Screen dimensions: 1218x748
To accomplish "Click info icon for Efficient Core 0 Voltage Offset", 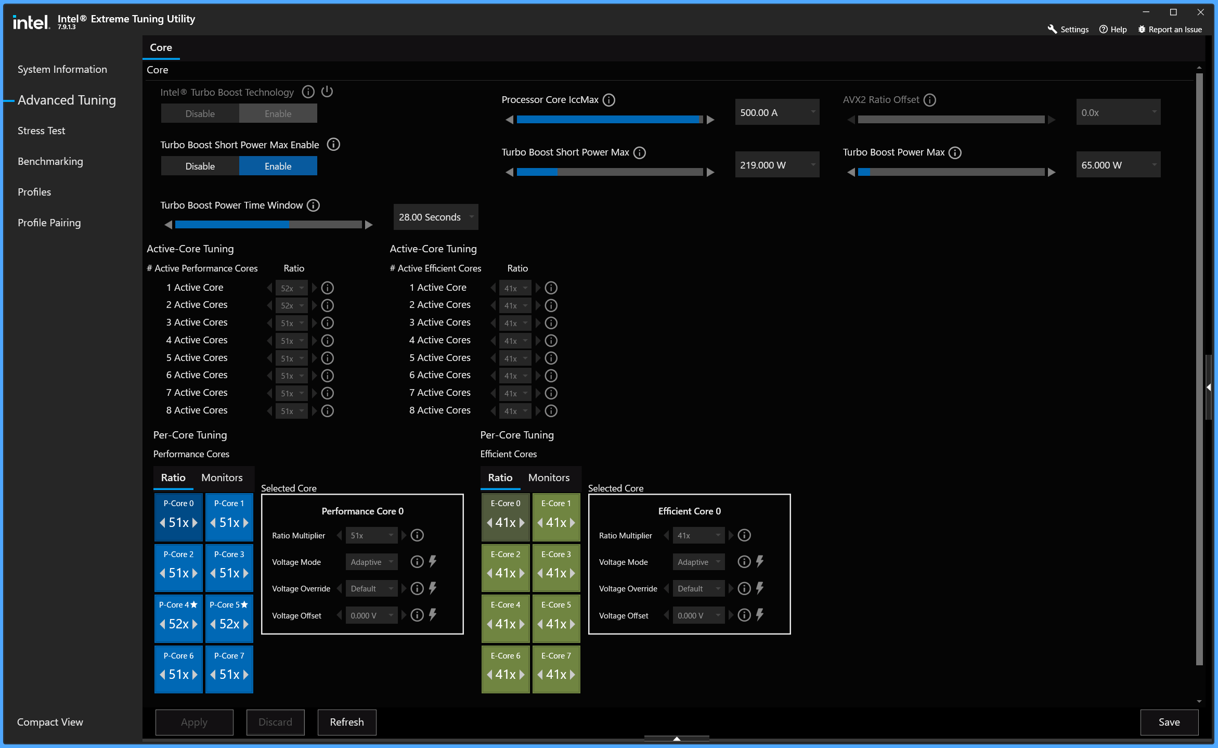I will pyautogui.click(x=744, y=615).
